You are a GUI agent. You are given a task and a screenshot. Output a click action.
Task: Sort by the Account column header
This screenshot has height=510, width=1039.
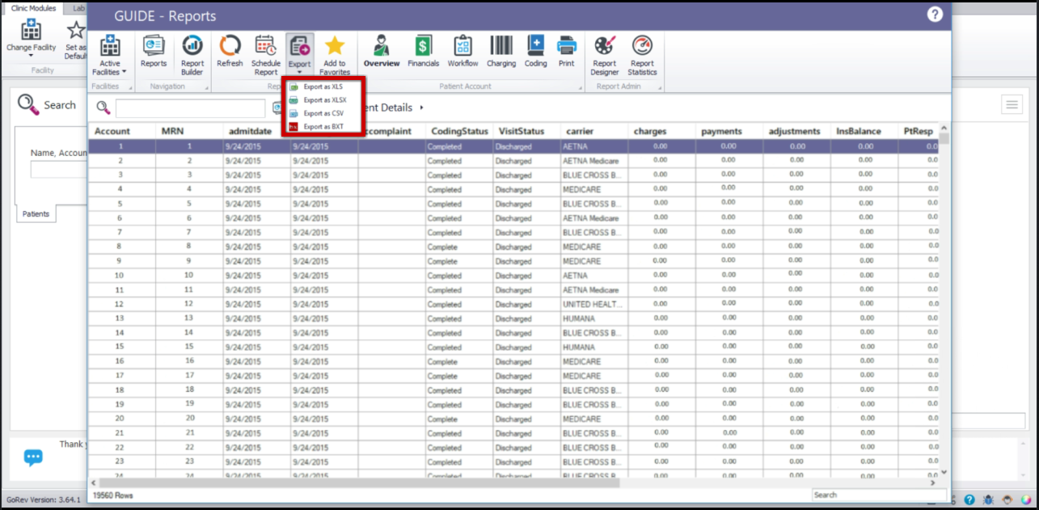click(x=121, y=131)
